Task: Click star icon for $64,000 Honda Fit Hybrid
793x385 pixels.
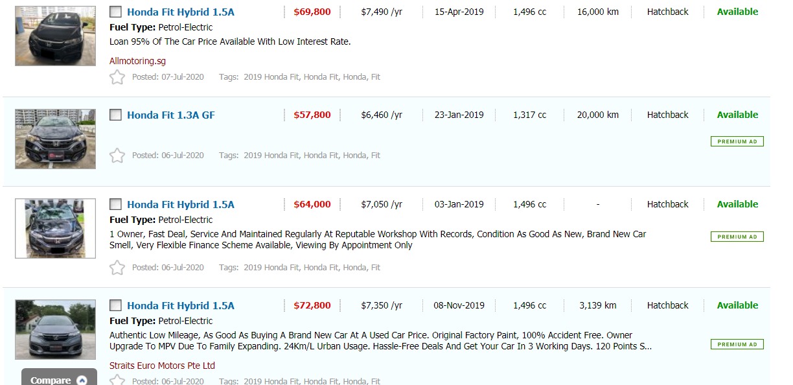Action: 117,268
